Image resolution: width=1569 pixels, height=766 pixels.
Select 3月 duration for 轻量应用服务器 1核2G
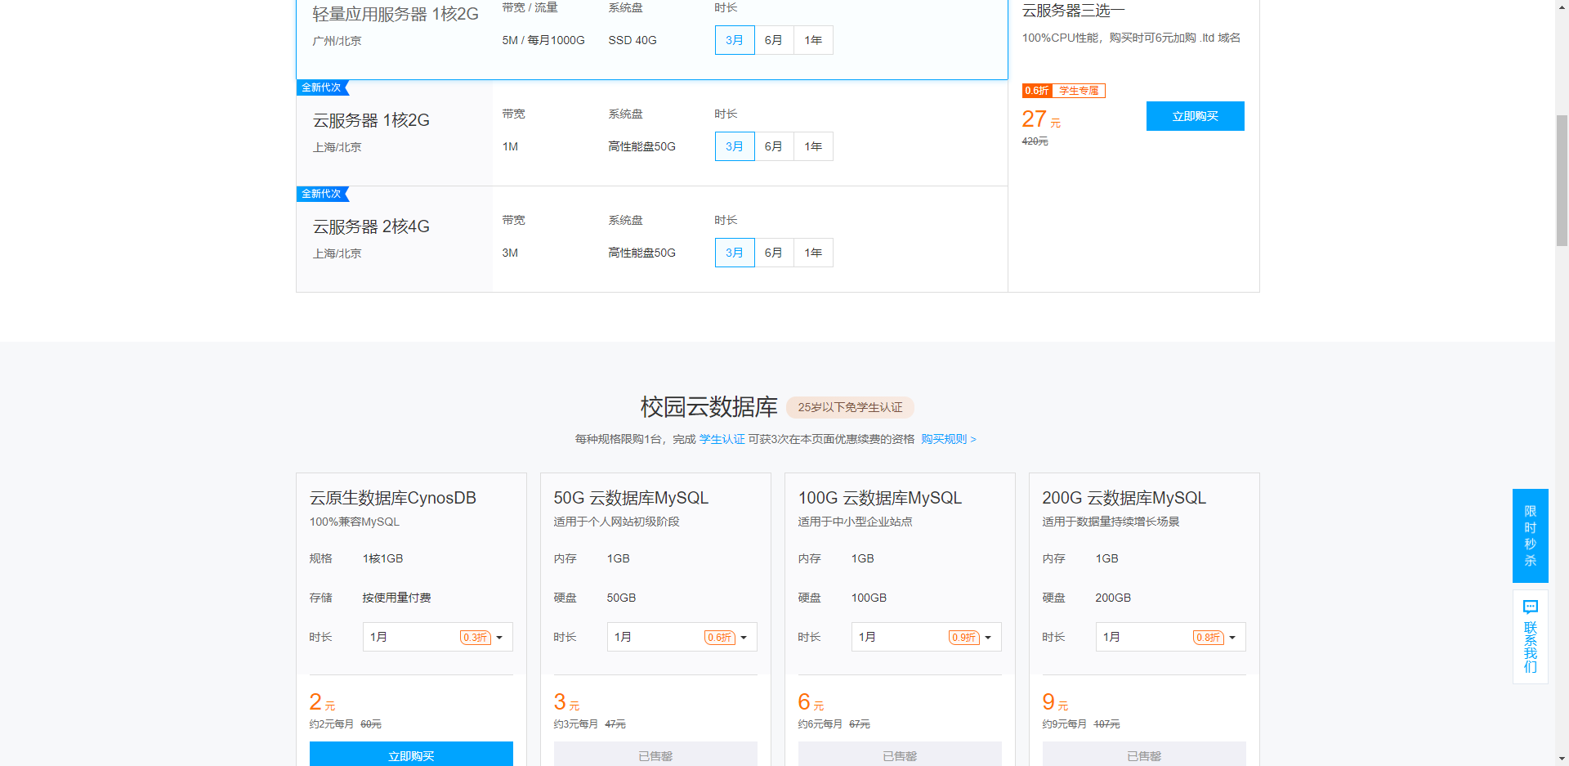(735, 40)
